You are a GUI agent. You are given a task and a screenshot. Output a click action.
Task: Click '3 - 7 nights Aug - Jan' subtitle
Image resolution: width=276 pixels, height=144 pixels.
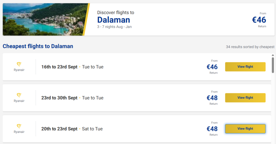click(x=114, y=27)
